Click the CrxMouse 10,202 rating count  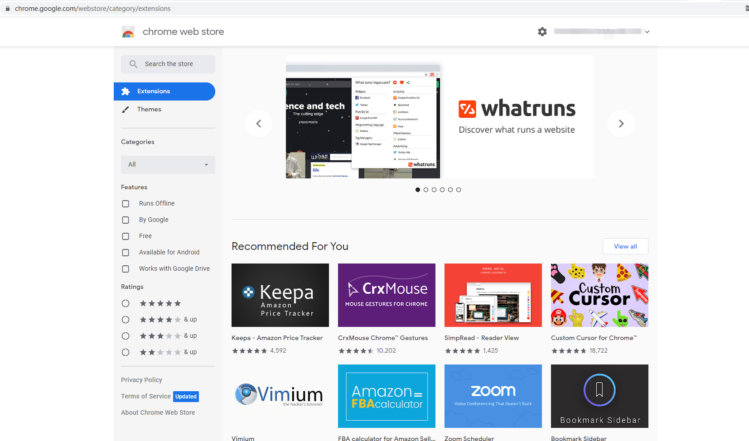(386, 351)
